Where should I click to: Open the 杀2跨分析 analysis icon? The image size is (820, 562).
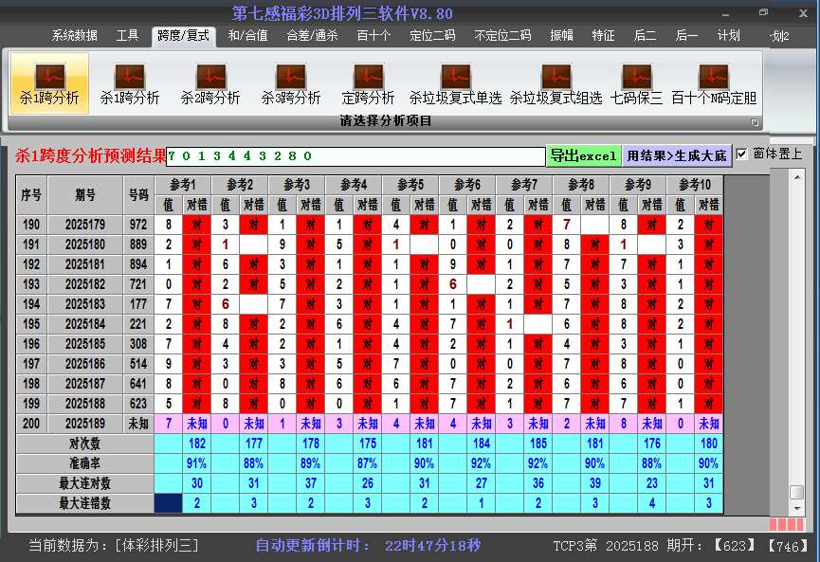(x=210, y=84)
